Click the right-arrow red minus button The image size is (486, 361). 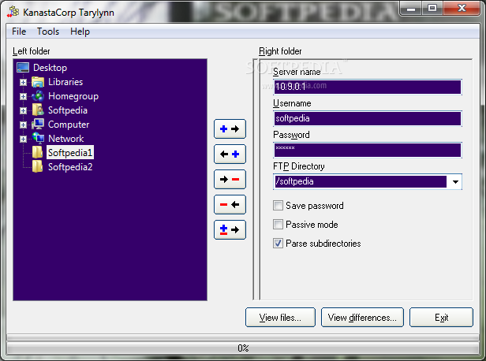[x=230, y=179]
